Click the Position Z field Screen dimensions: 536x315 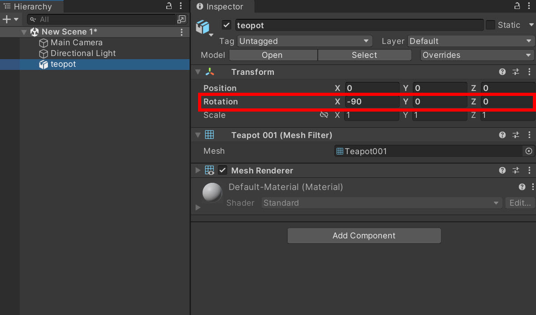tap(508, 88)
